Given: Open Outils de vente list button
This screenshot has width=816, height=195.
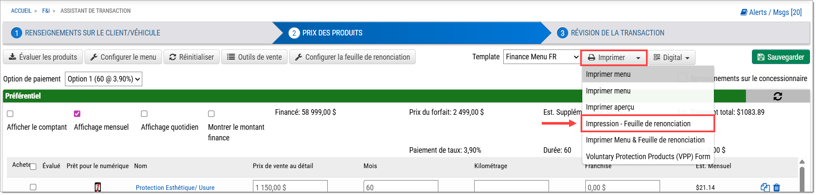Looking at the screenshot, I should [255, 57].
